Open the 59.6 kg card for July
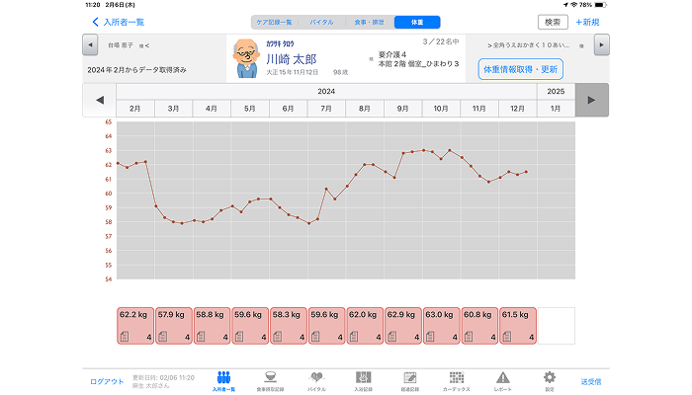This screenshot has height=395, width=692. (x=326, y=326)
